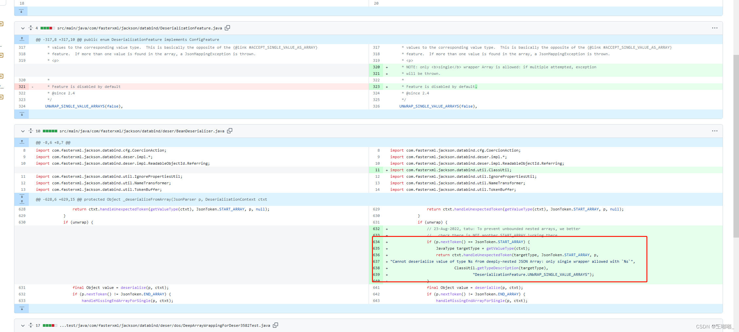The height and width of the screenshot is (332, 739).
Task: Copy the BeanDeserializer.java file path
Action: (x=230, y=131)
